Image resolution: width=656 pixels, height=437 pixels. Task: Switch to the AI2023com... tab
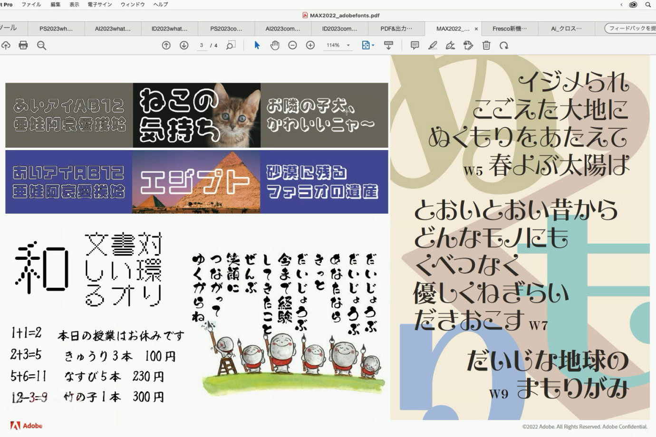tap(283, 28)
